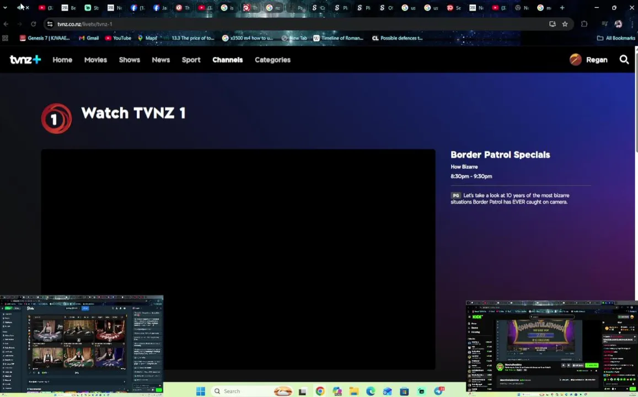Click the 'Border Patrol Specials' title
Image resolution: width=638 pixels, height=397 pixels.
[500, 154]
